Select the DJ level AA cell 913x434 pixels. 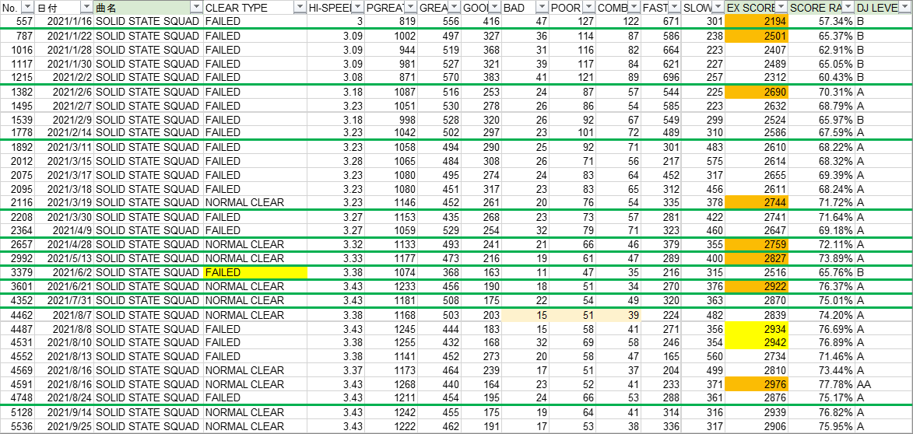[884, 384]
